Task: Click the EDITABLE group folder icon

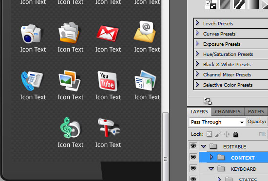Action: click(213, 146)
